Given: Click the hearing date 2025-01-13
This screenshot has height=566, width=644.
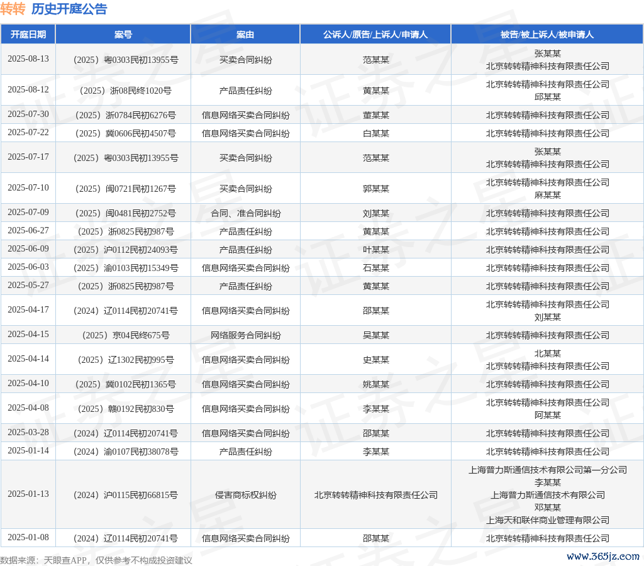Looking at the screenshot, I should click(x=28, y=494).
